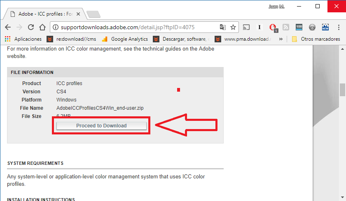This screenshot has height=201, width=346.
Task: Open the home page icon
Action: 42,27
